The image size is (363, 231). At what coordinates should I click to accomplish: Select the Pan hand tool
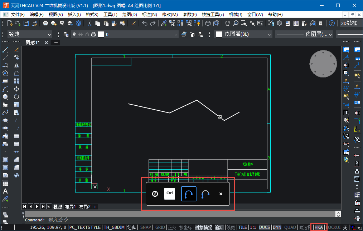point(227,23)
